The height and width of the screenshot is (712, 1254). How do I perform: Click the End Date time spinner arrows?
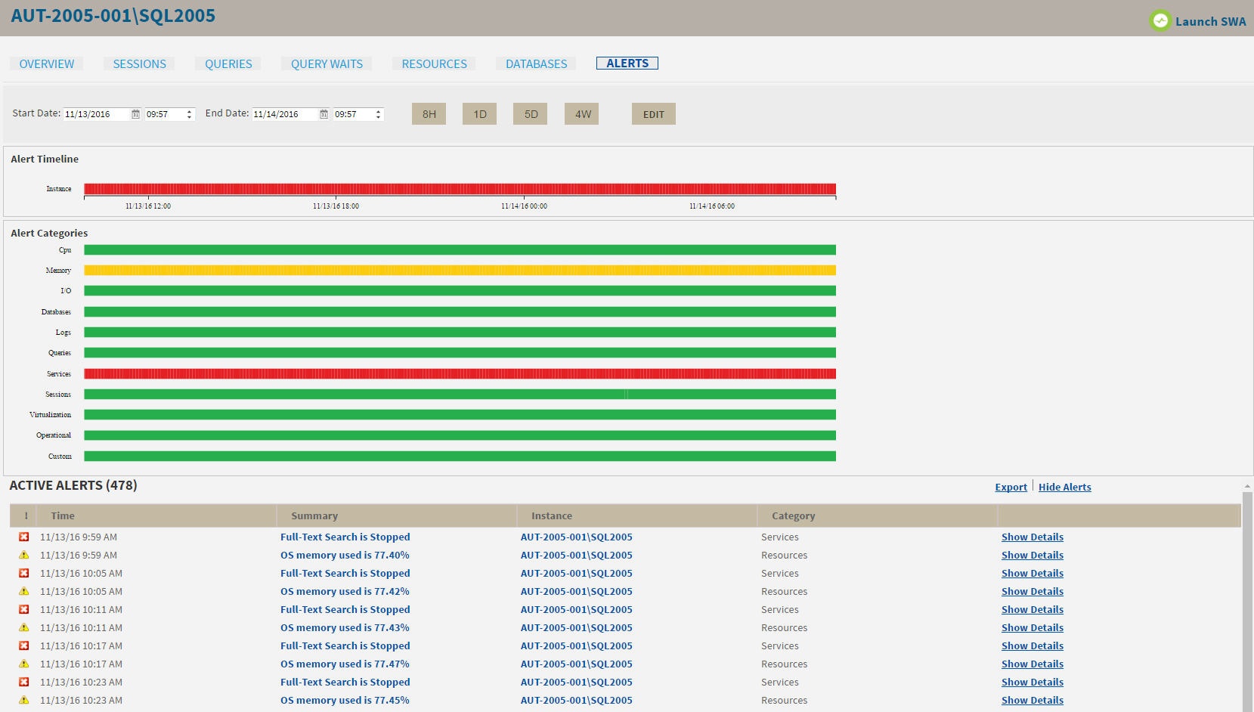coord(378,115)
